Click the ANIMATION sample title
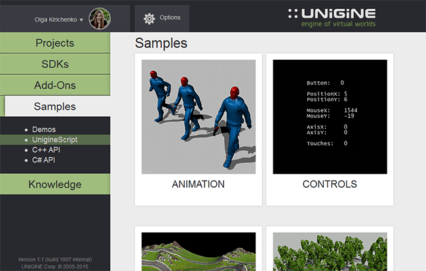This screenshot has width=426, height=271. (199, 184)
